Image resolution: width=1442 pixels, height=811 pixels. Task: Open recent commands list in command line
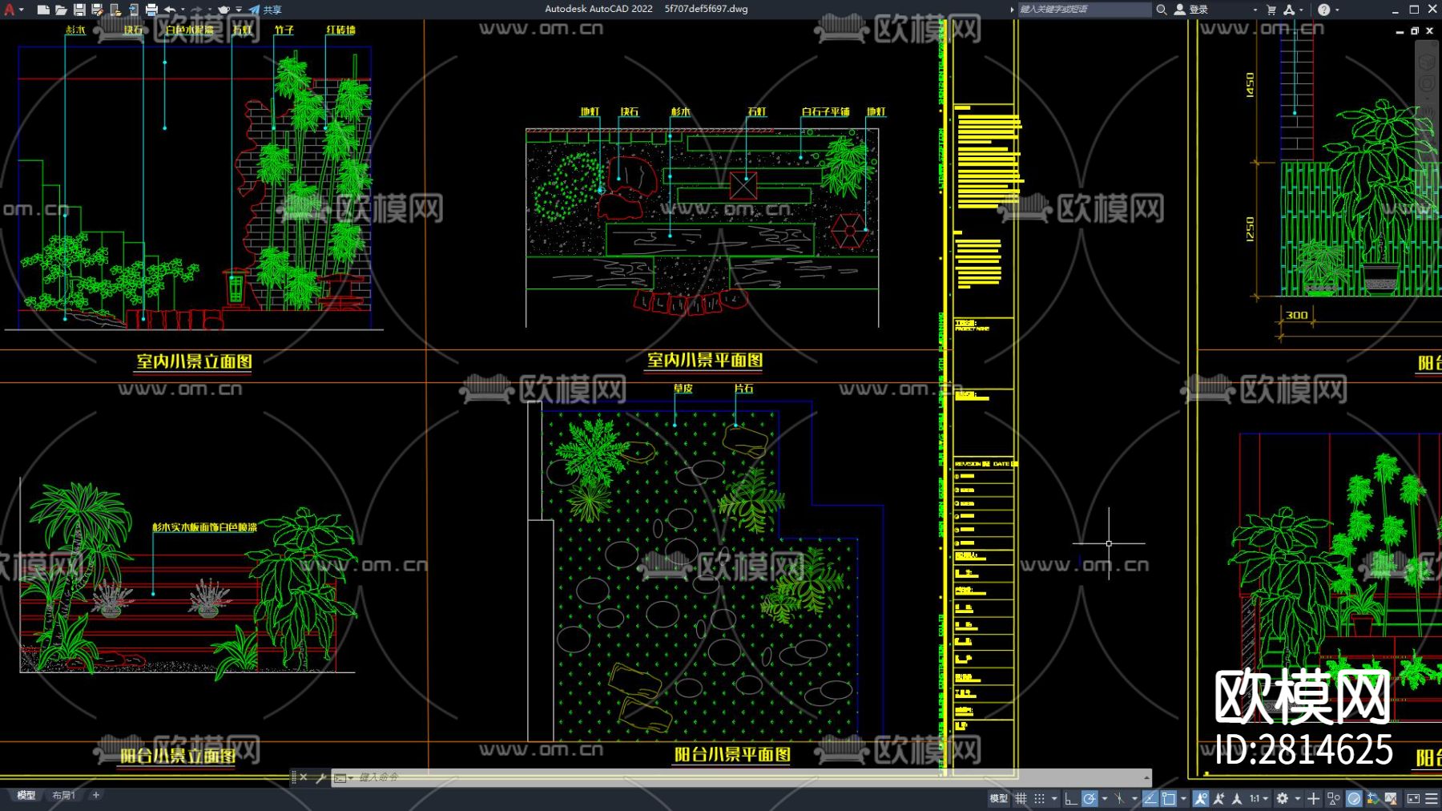(343, 777)
